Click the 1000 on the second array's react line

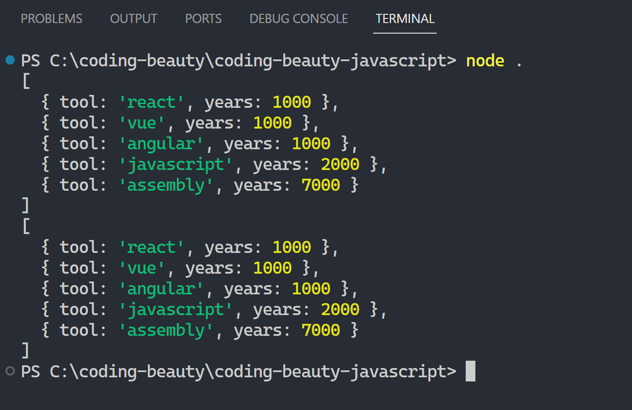point(292,247)
